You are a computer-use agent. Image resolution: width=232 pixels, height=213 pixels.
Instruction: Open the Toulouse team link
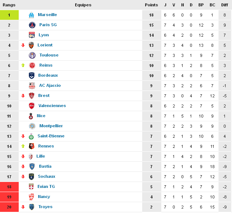coord(49,55)
